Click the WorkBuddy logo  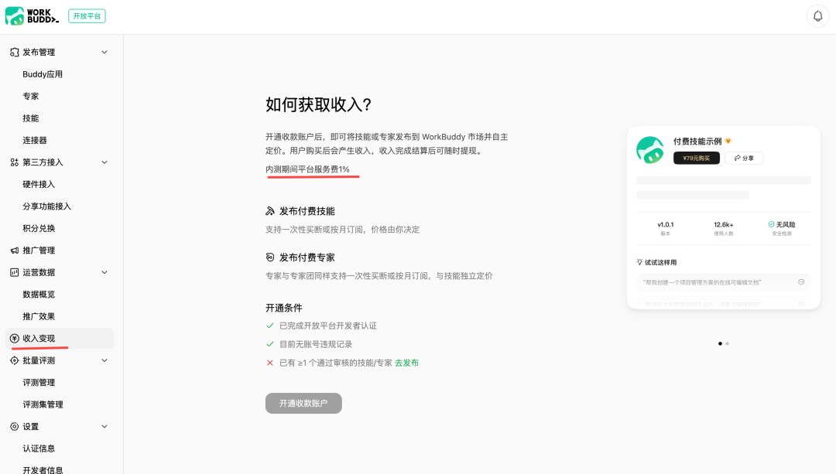(x=32, y=16)
